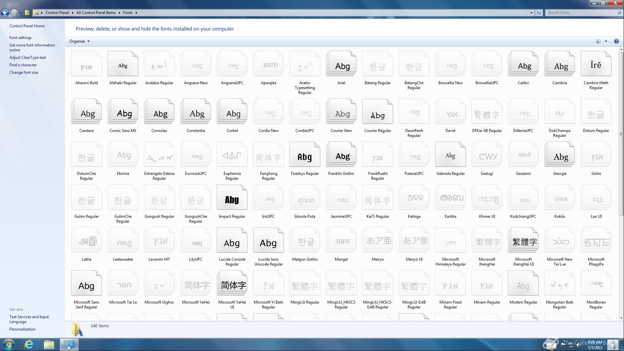This screenshot has width=624, height=351.
Task: Click the scrollbar up arrow
Action: pos(621,50)
